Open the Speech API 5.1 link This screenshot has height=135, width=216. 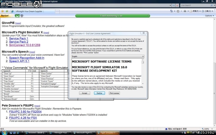(19, 61)
